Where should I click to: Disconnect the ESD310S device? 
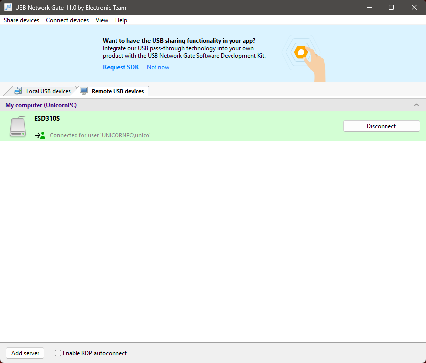pos(381,126)
